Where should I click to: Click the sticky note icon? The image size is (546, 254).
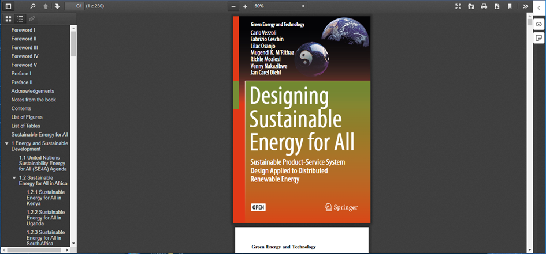pos(538,37)
